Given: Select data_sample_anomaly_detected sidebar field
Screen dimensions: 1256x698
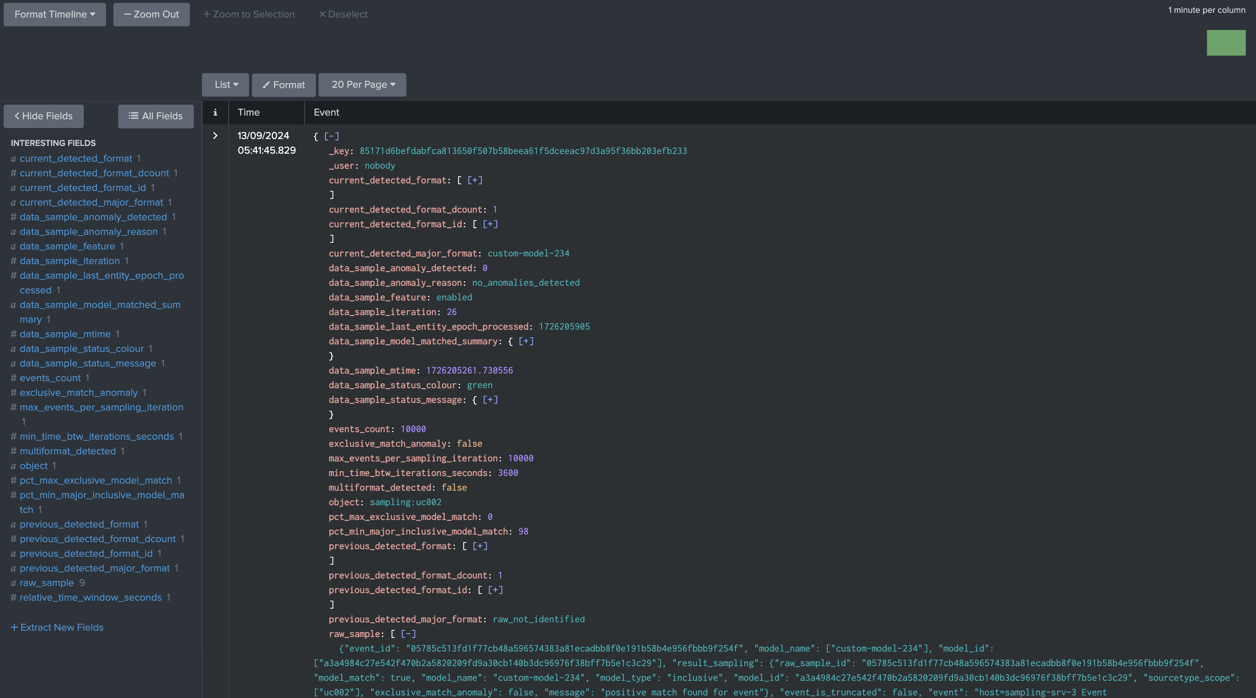Looking at the screenshot, I should point(93,217).
